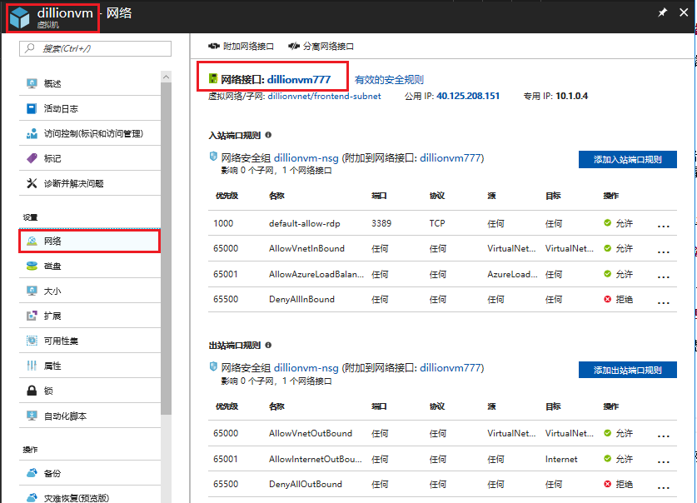Click 添加出站端口规则 button
This screenshot has height=503, width=697.
coord(627,371)
